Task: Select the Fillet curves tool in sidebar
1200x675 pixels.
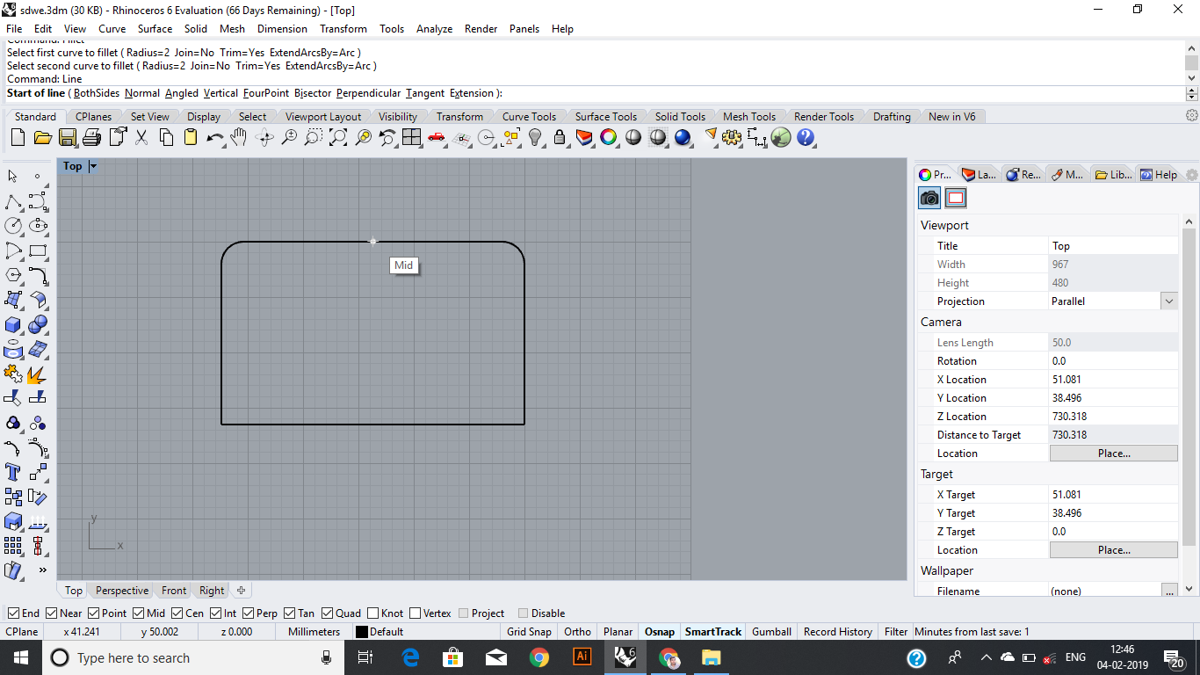Action: point(38,275)
